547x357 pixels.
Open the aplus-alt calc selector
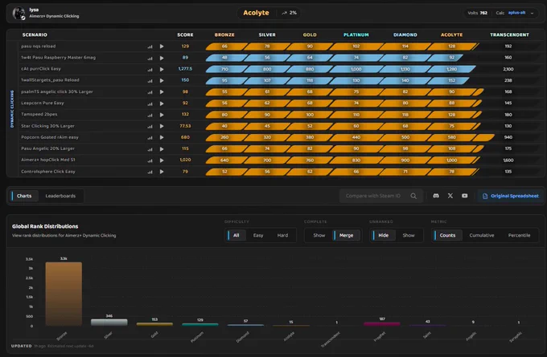click(x=516, y=13)
